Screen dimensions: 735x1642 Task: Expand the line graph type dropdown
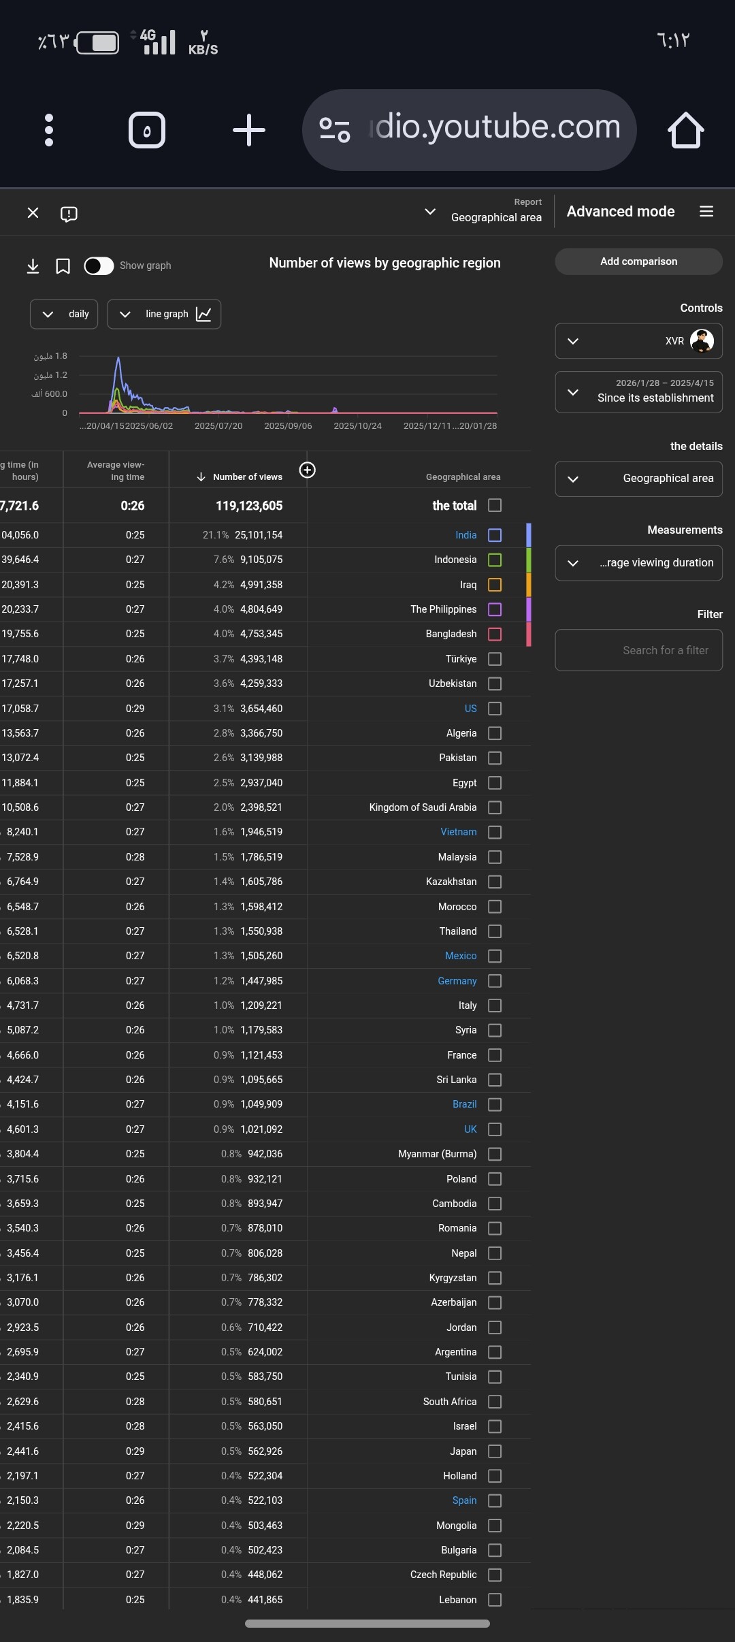pos(164,314)
